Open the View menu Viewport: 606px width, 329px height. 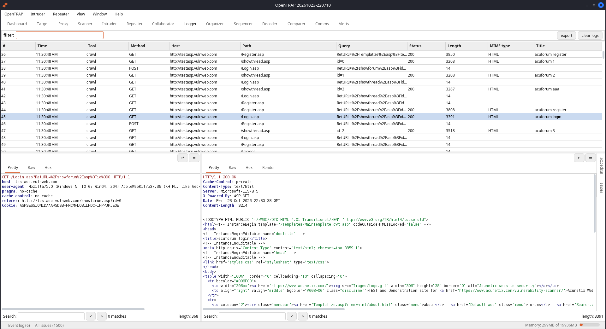pos(81,14)
